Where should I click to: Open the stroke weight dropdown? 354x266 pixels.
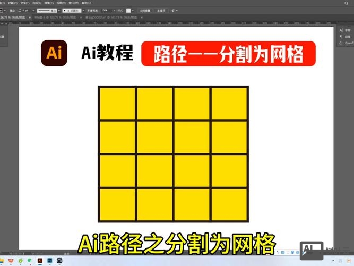click(33, 11)
